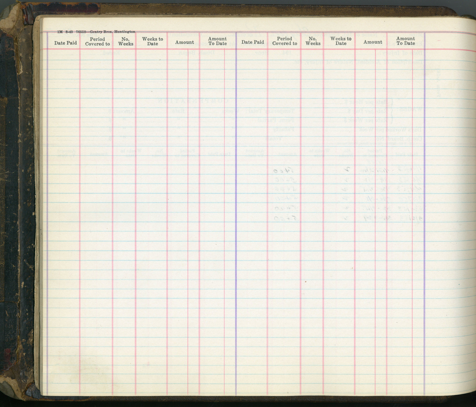Click the left-half Period Covered to header
Viewport: 476px width, 407px height.
(97, 42)
